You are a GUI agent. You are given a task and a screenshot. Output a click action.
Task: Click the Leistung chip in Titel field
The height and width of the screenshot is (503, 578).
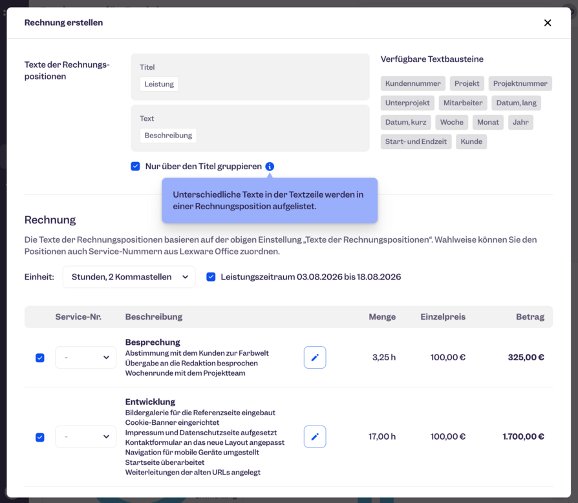(159, 84)
